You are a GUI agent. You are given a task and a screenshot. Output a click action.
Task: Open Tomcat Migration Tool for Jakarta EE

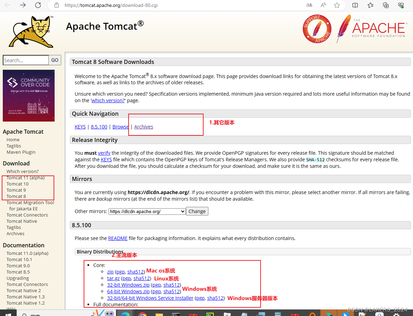tap(30, 206)
